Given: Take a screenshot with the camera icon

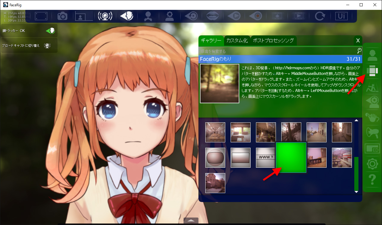Looking at the screenshot, I should click(62, 16).
